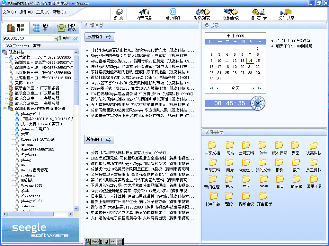
Task: Click tree scrollbar up arrow
Action: [76, 52]
